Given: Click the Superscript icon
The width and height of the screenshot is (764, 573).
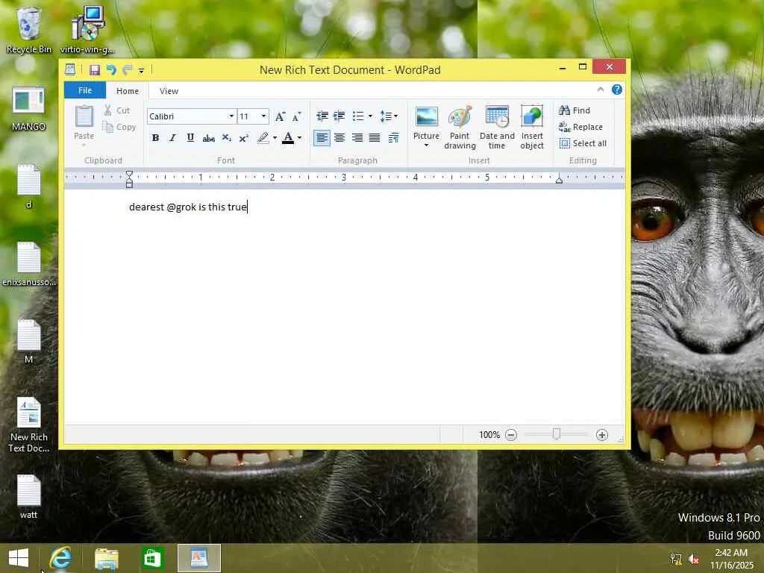Looking at the screenshot, I should pyautogui.click(x=244, y=138).
